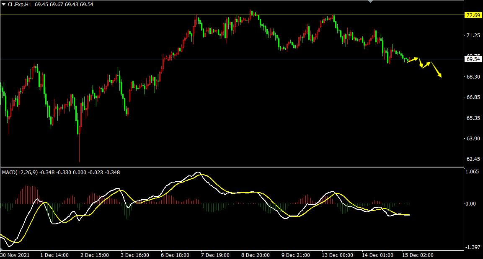The width and height of the screenshot is (483, 259).
Task: Click the 1.065 MACD scale value
Action: click(x=473, y=172)
